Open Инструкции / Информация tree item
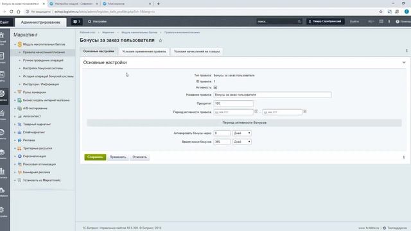The height and width of the screenshot is (231, 411). tap(41, 84)
